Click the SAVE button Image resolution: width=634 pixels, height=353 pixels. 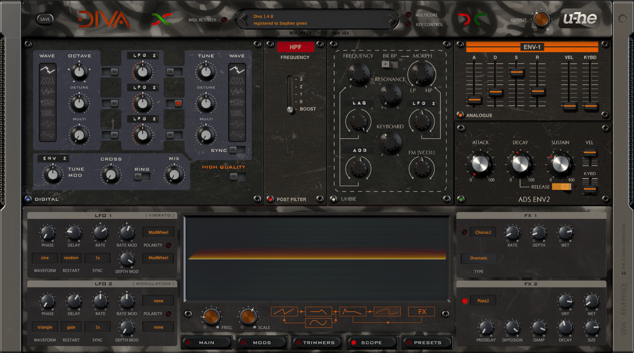click(45, 19)
